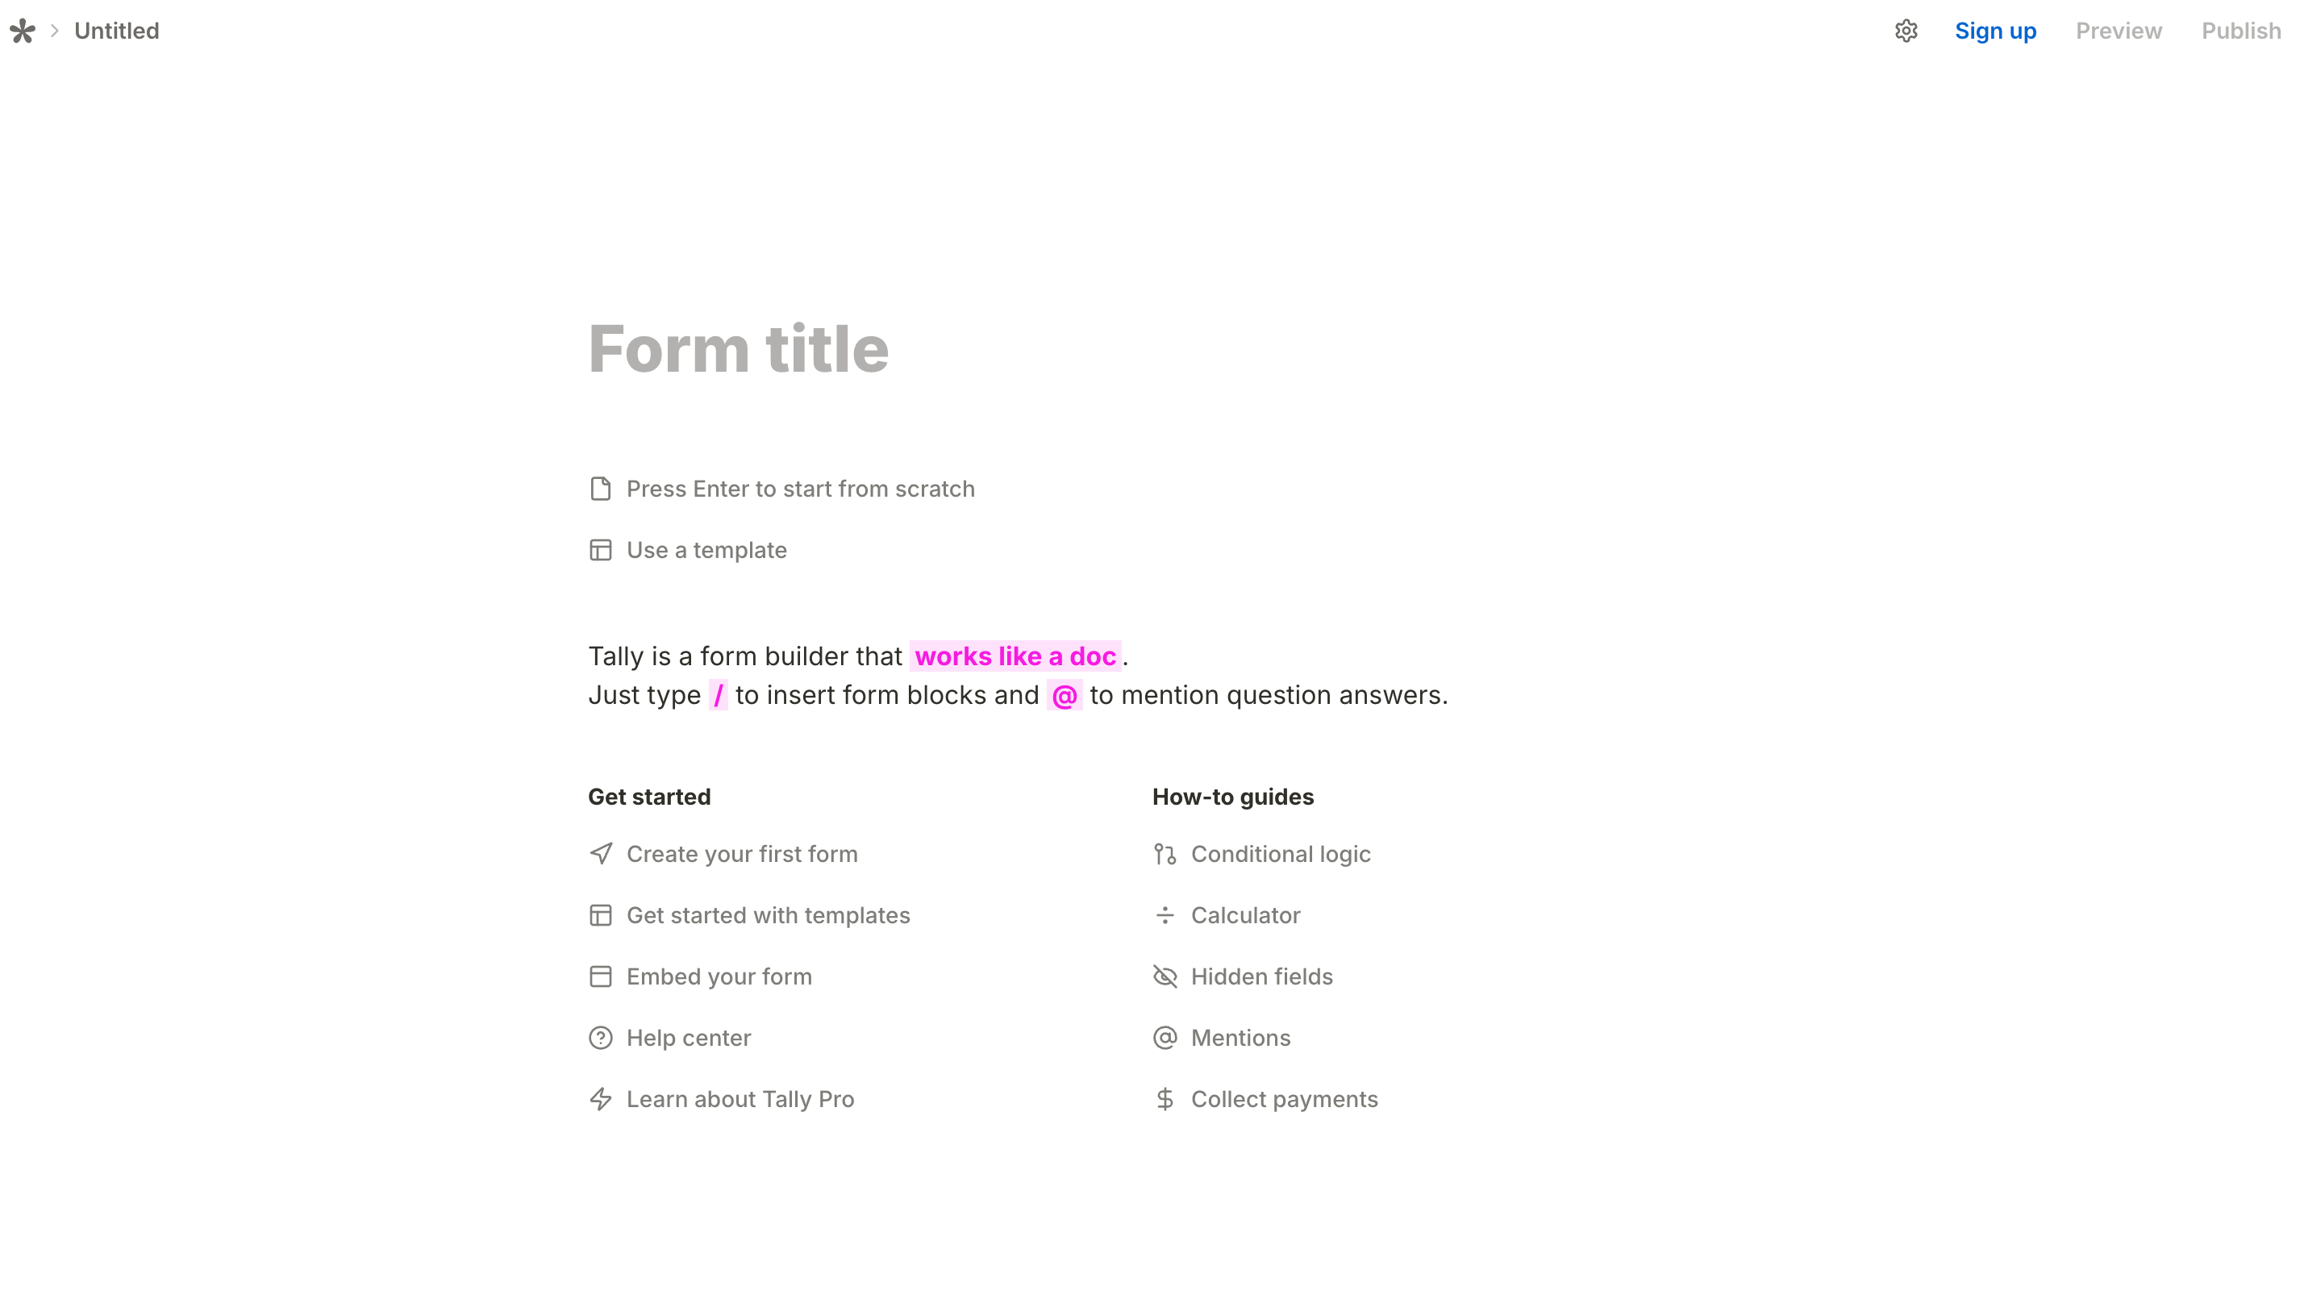Click the lightning bolt Tally Pro icon

601,1099
